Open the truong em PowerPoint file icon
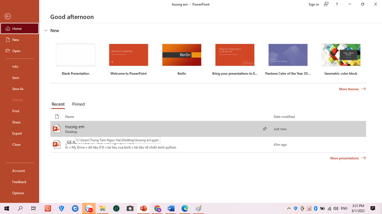Screen dimensions: 382x214 57,129
